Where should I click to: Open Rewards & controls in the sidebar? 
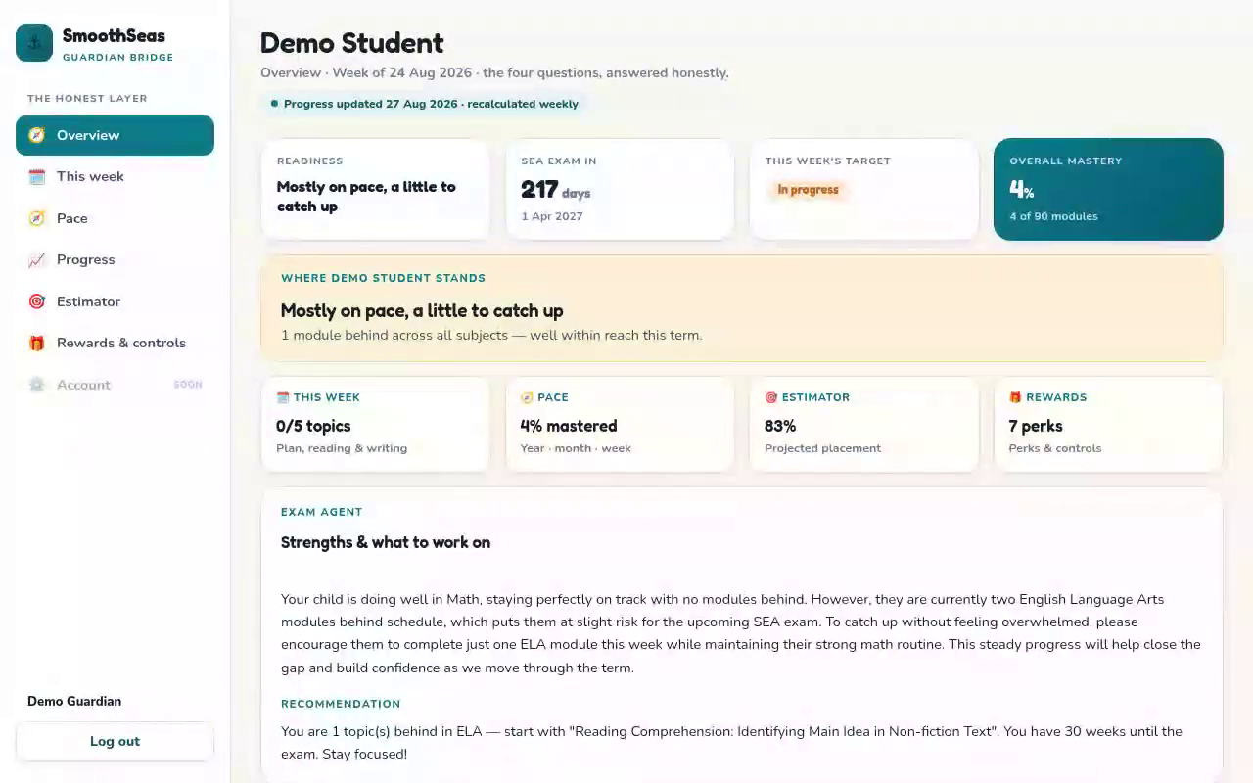(x=115, y=343)
